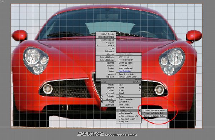
Task: Click Hide Selection in display menu
Action: tap(124, 71)
